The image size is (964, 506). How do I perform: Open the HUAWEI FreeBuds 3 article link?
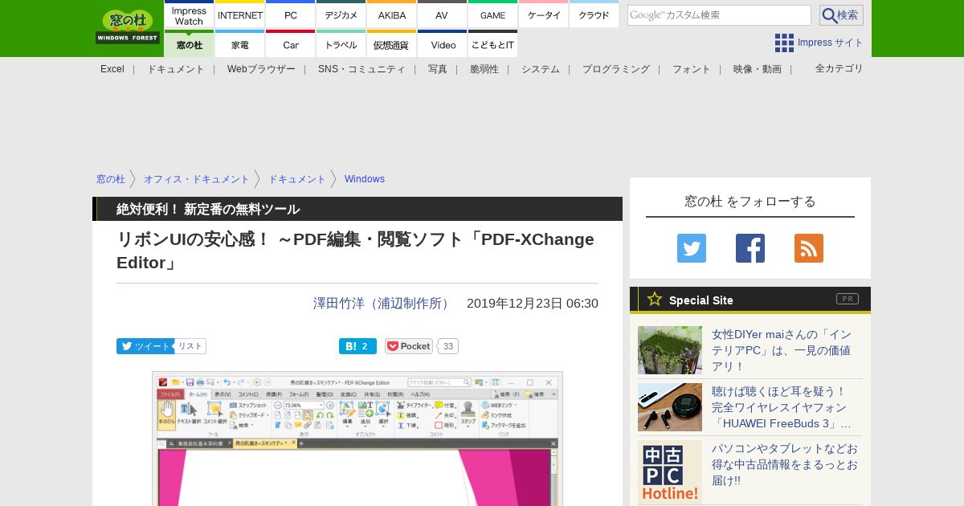tap(782, 407)
